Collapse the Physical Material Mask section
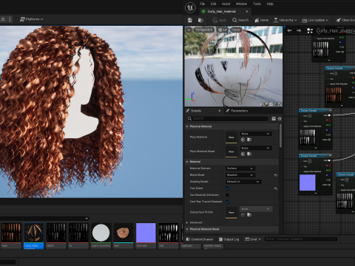This screenshot has height=266, width=355. (187, 229)
